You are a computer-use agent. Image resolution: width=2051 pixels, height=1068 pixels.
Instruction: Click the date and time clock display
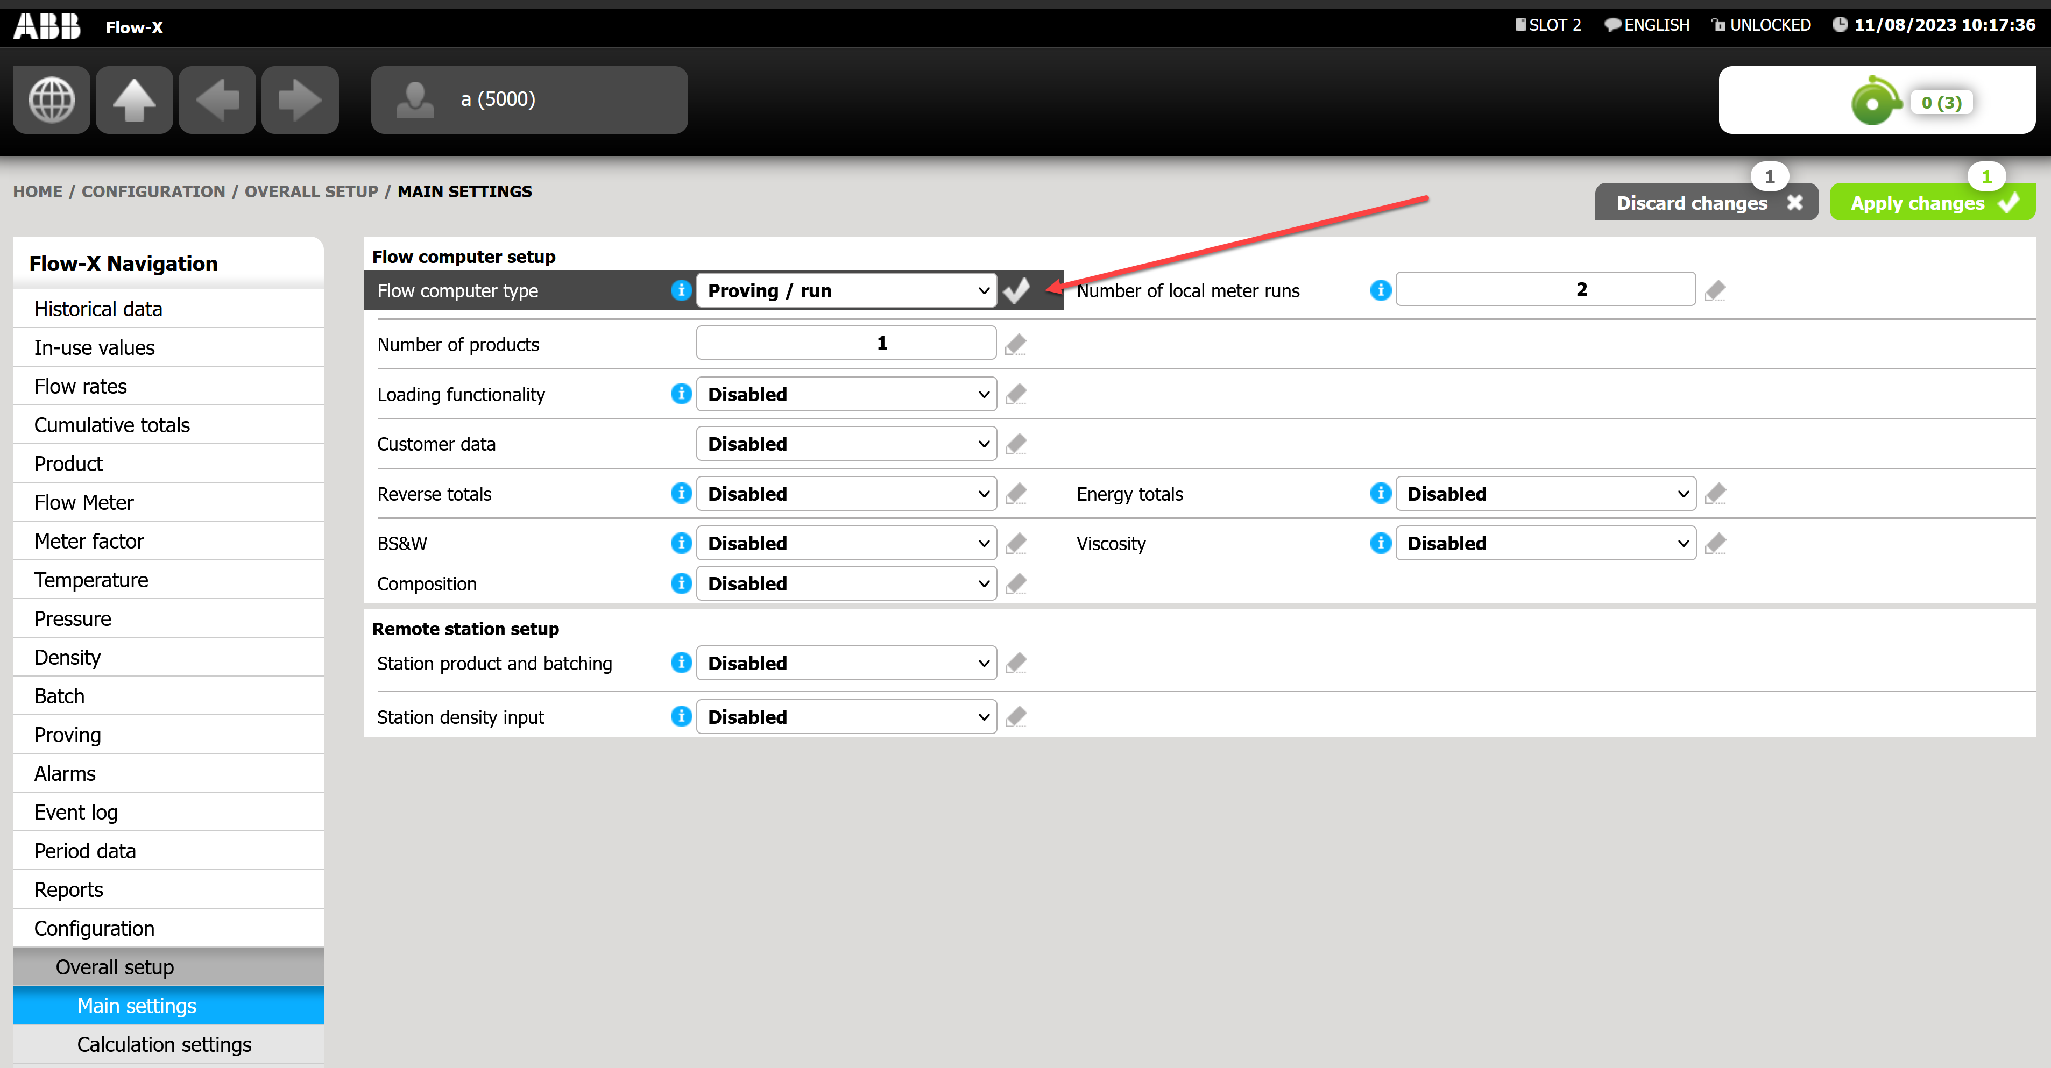pos(1935,25)
